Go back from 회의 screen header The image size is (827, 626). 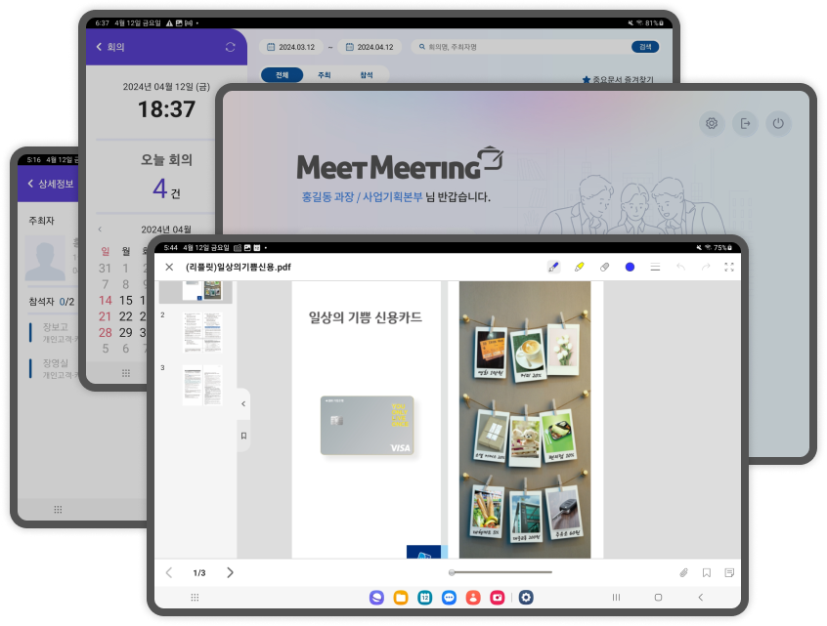point(99,47)
